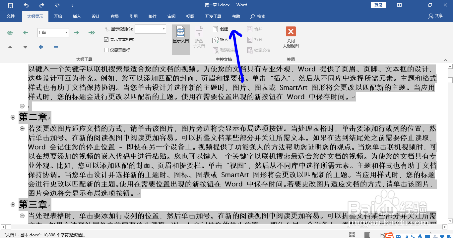Open ribbon display options icon in title bar
This screenshot has width=453, height=238.
[x=400, y=5]
